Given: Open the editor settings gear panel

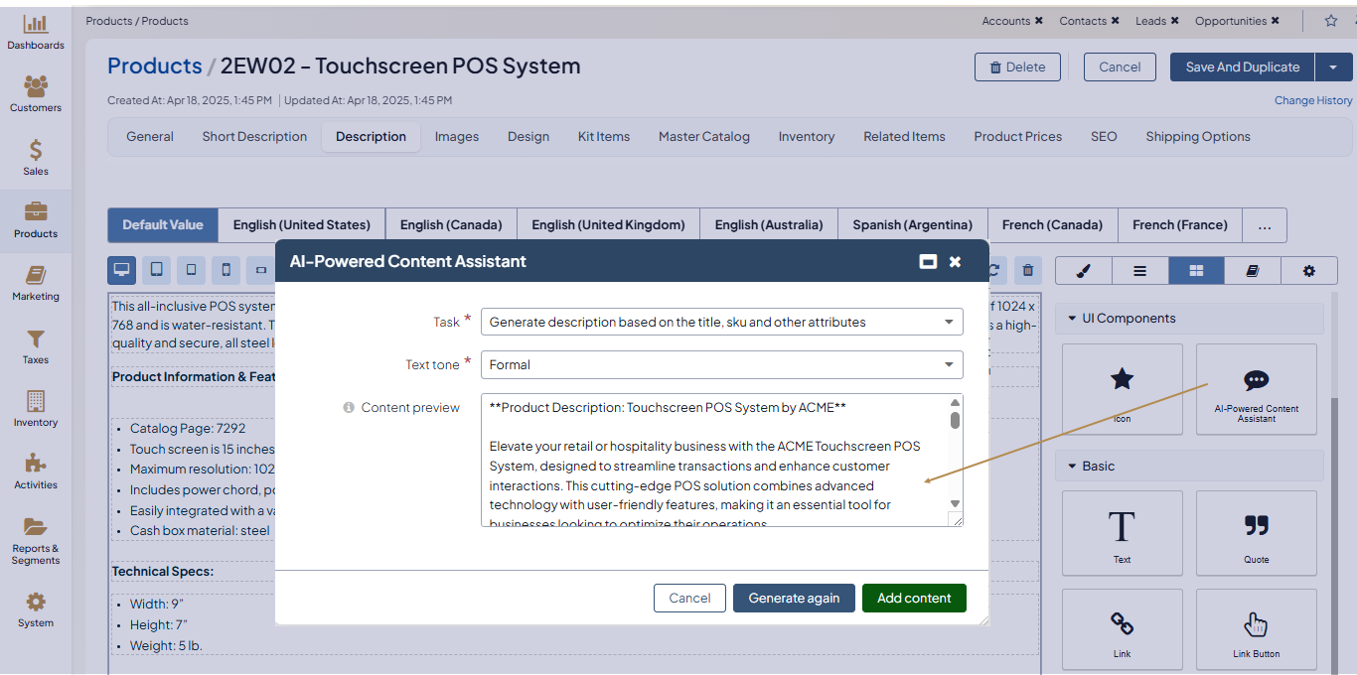Looking at the screenshot, I should point(1308,270).
